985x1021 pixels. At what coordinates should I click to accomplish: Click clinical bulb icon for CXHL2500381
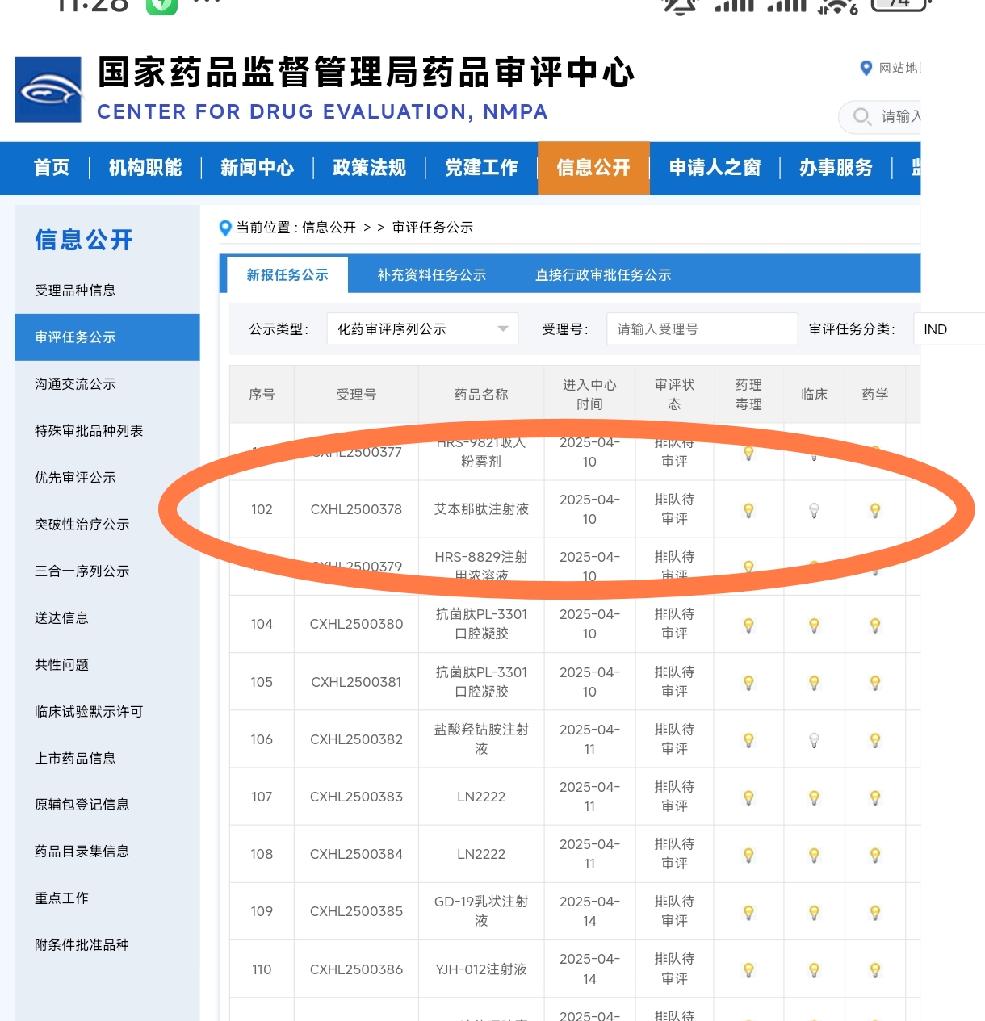(814, 683)
